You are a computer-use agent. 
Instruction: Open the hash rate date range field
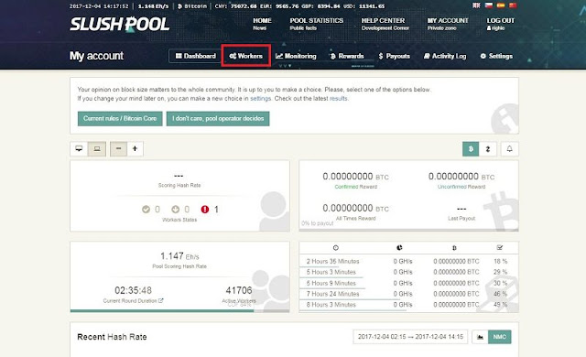[410, 337]
